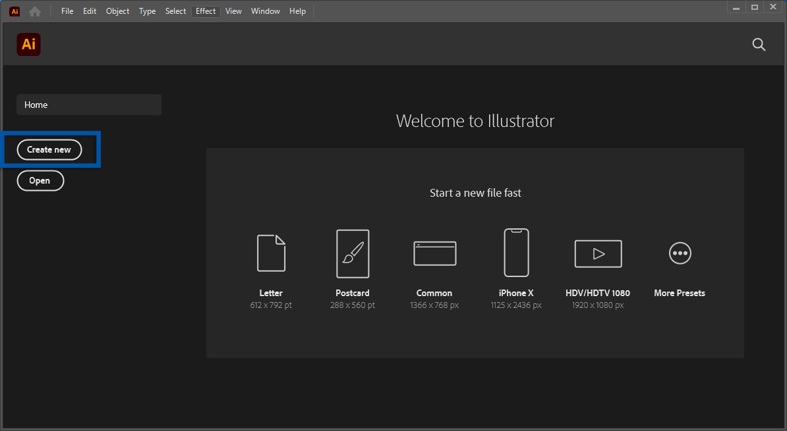Choose the Common 1366 x 768 preset
The width and height of the screenshot is (787, 431).
(434, 253)
